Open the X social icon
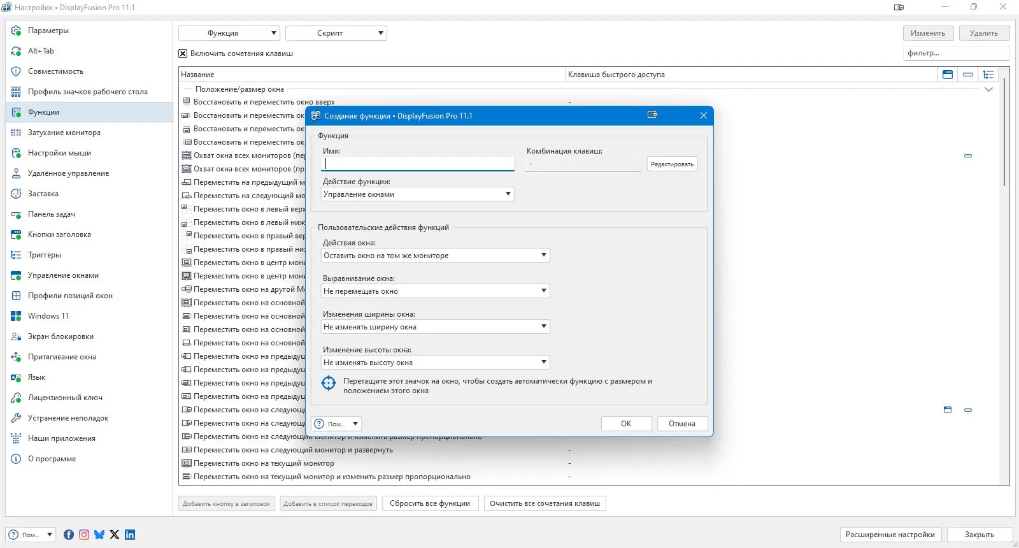1019x548 pixels. coord(115,535)
